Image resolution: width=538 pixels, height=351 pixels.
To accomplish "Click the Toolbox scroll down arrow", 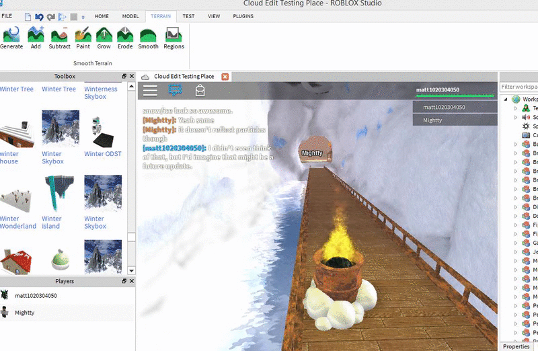I will pos(131,271).
